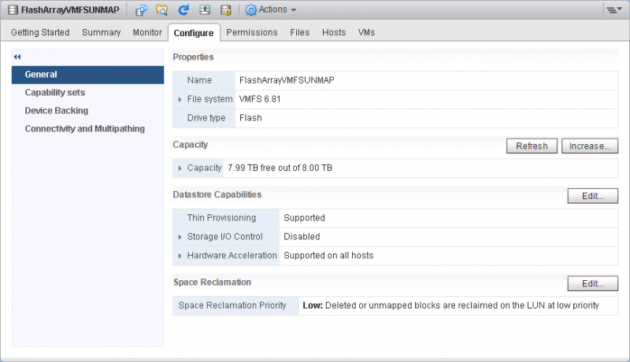Click the Supported on all hosts value
Viewport: 630px width, 362px height.
tap(328, 256)
